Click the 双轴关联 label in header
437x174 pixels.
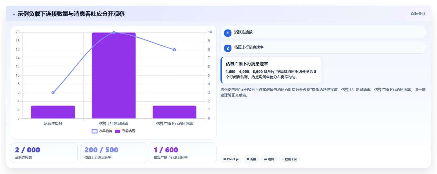(x=418, y=14)
